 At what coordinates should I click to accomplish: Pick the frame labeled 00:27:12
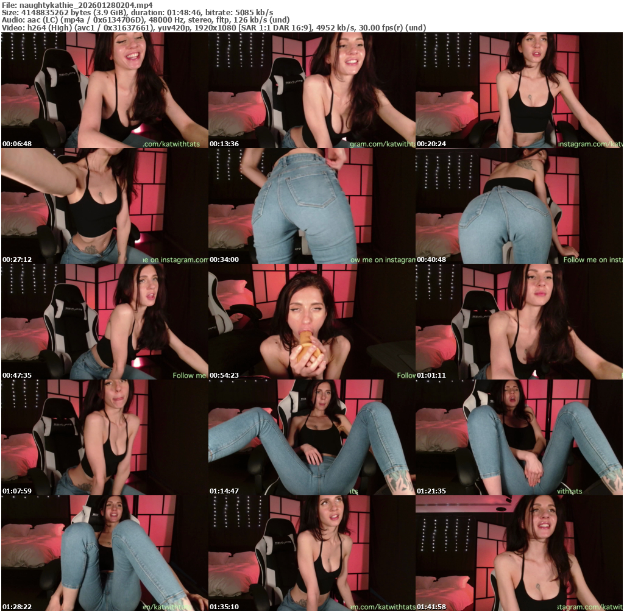coord(104,206)
